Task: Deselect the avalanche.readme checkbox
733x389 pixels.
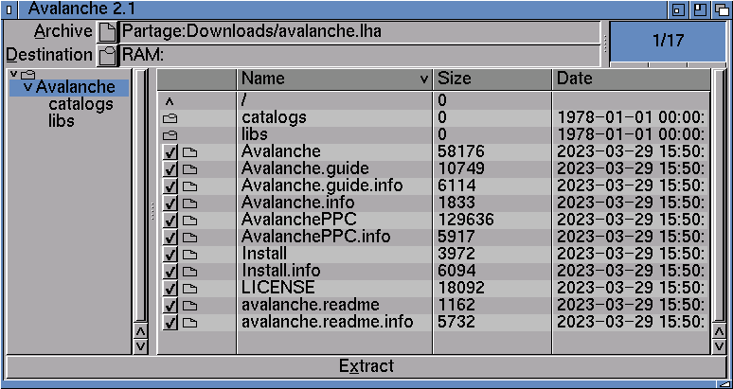Action: (x=170, y=306)
